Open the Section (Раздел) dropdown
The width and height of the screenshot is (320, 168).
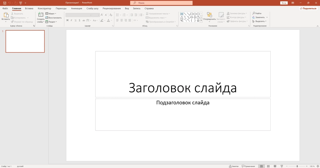click(51, 22)
